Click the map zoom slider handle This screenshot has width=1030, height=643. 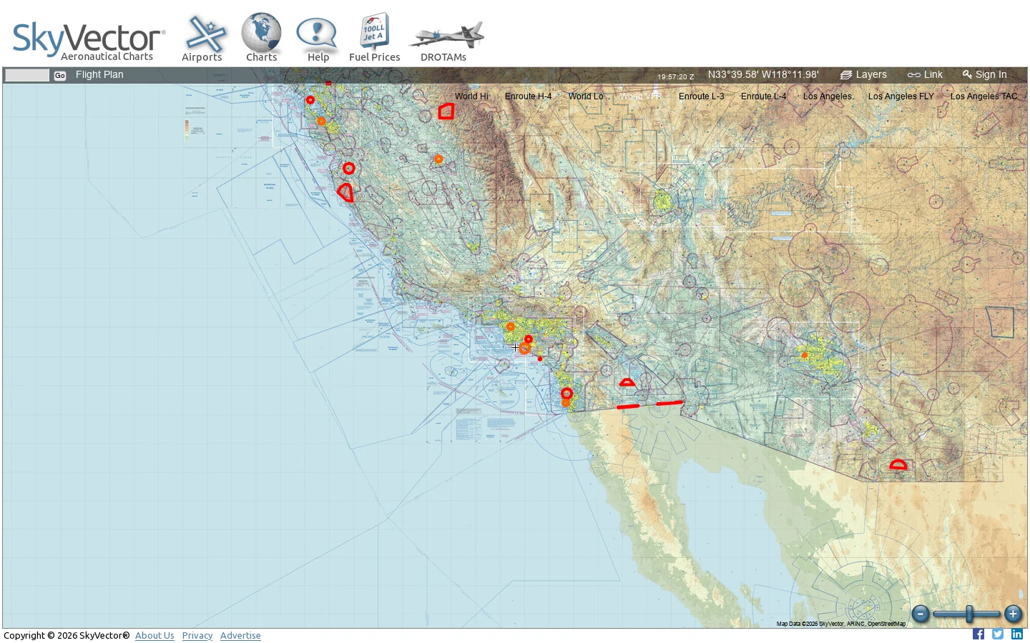969,614
